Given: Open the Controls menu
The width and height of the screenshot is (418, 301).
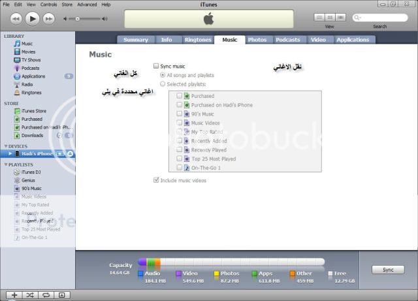Looking at the screenshot, I should point(48,5).
